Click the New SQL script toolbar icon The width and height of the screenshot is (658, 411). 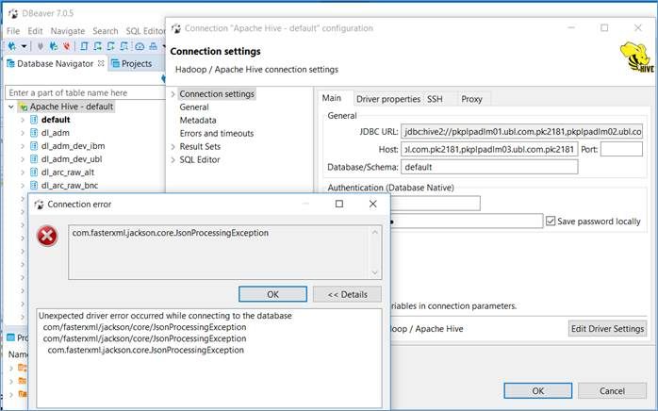tap(97, 46)
